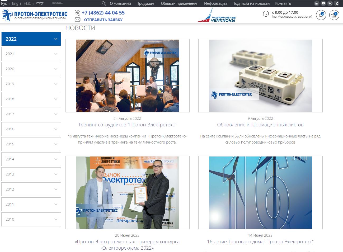Open the Области применения menu
This screenshot has width=343, height=252.
[x=180, y=3]
